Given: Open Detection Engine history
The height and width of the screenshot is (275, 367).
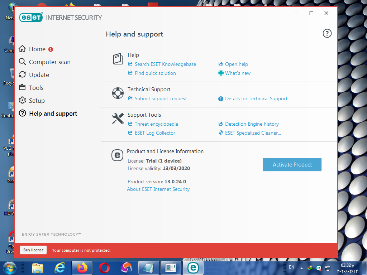Looking at the screenshot, I should 252,124.
